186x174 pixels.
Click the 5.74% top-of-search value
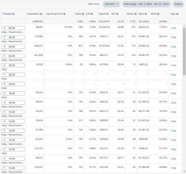69,139
